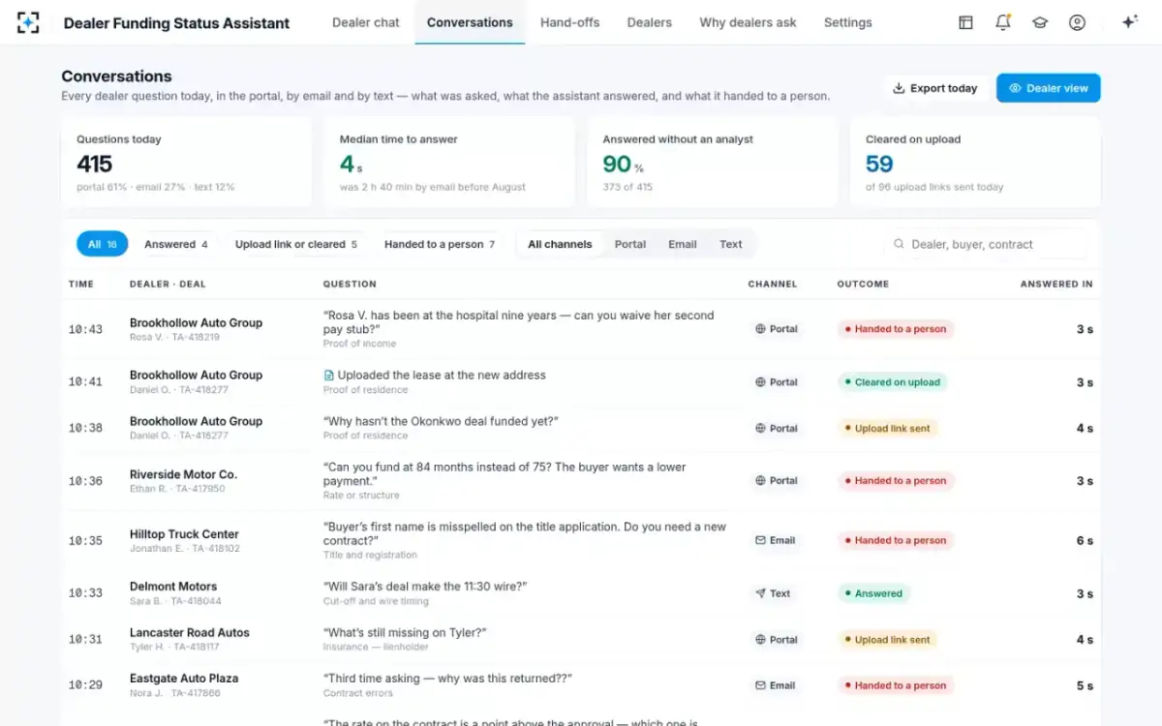Open the Delmont Motors dealer name
This screenshot has height=726, width=1162.
pos(173,587)
